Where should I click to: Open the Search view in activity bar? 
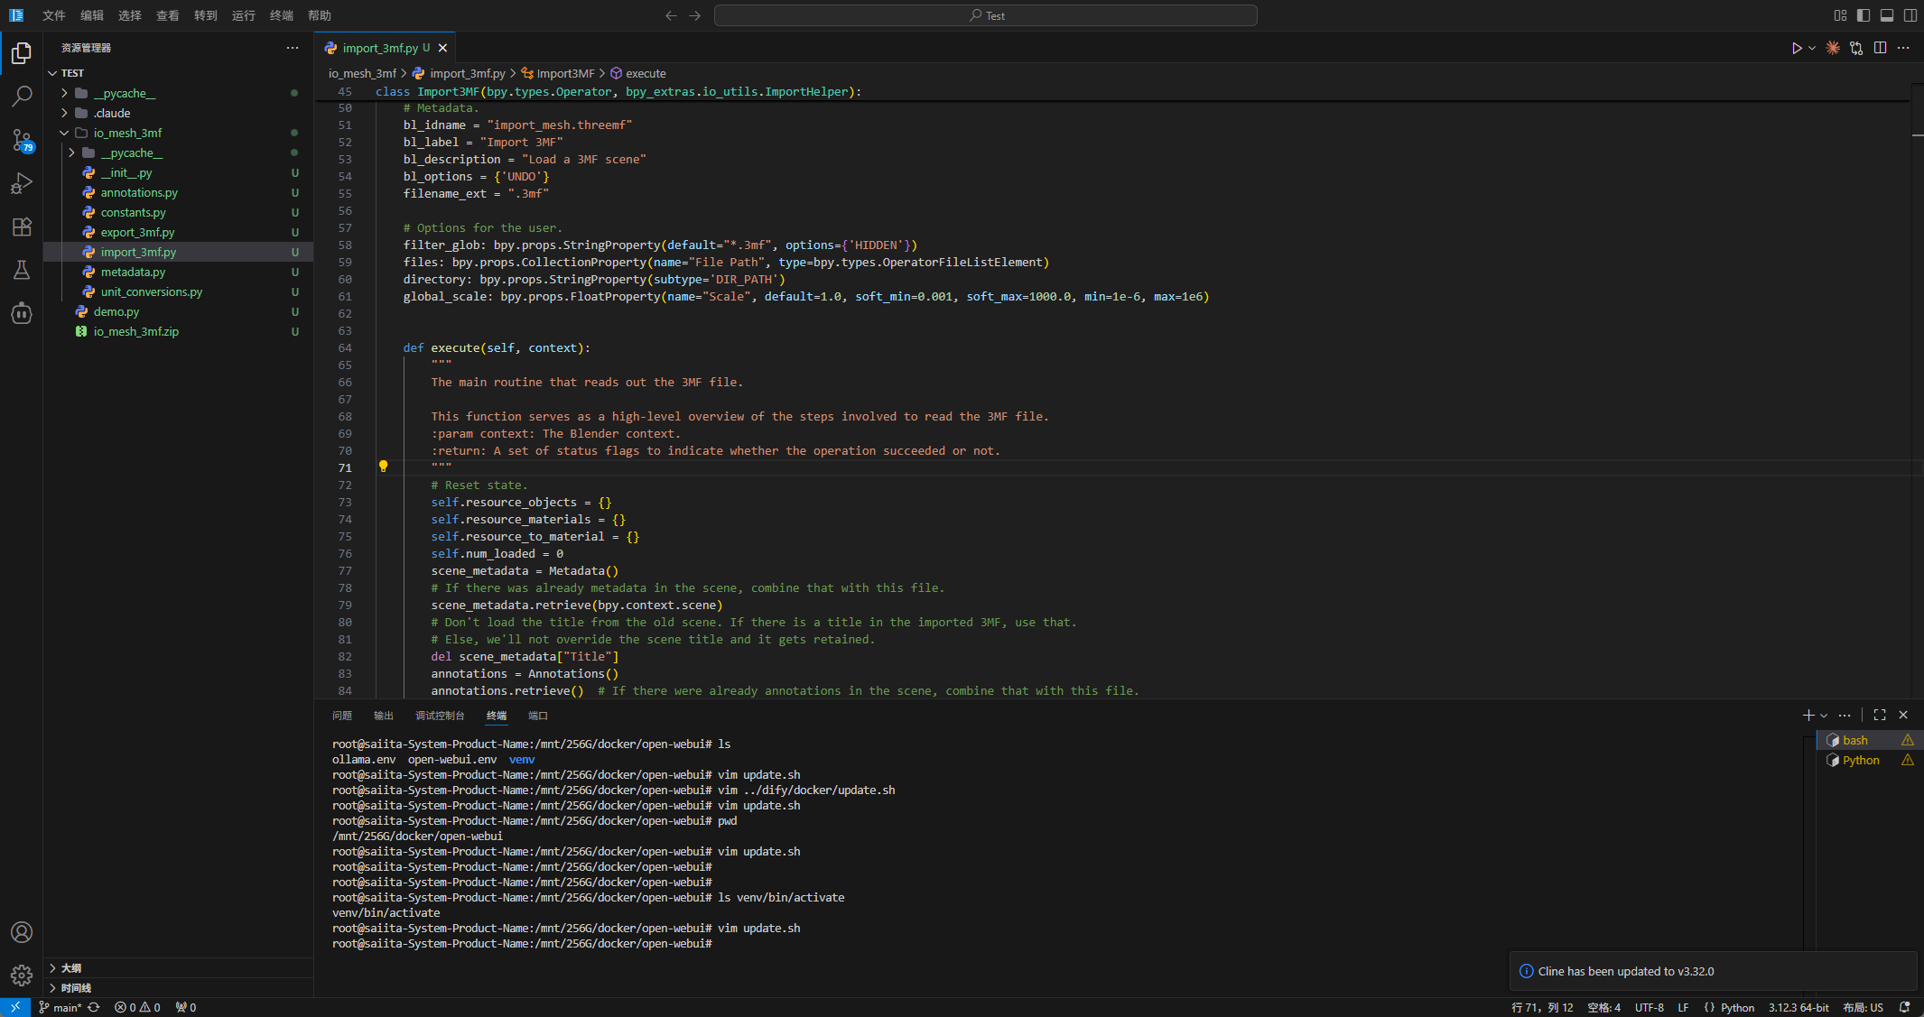[22, 96]
